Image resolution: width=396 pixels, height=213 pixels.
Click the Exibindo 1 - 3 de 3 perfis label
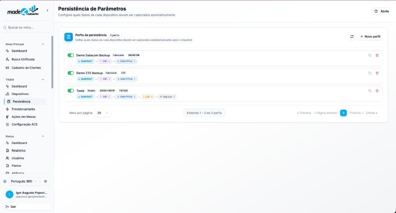(204, 113)
